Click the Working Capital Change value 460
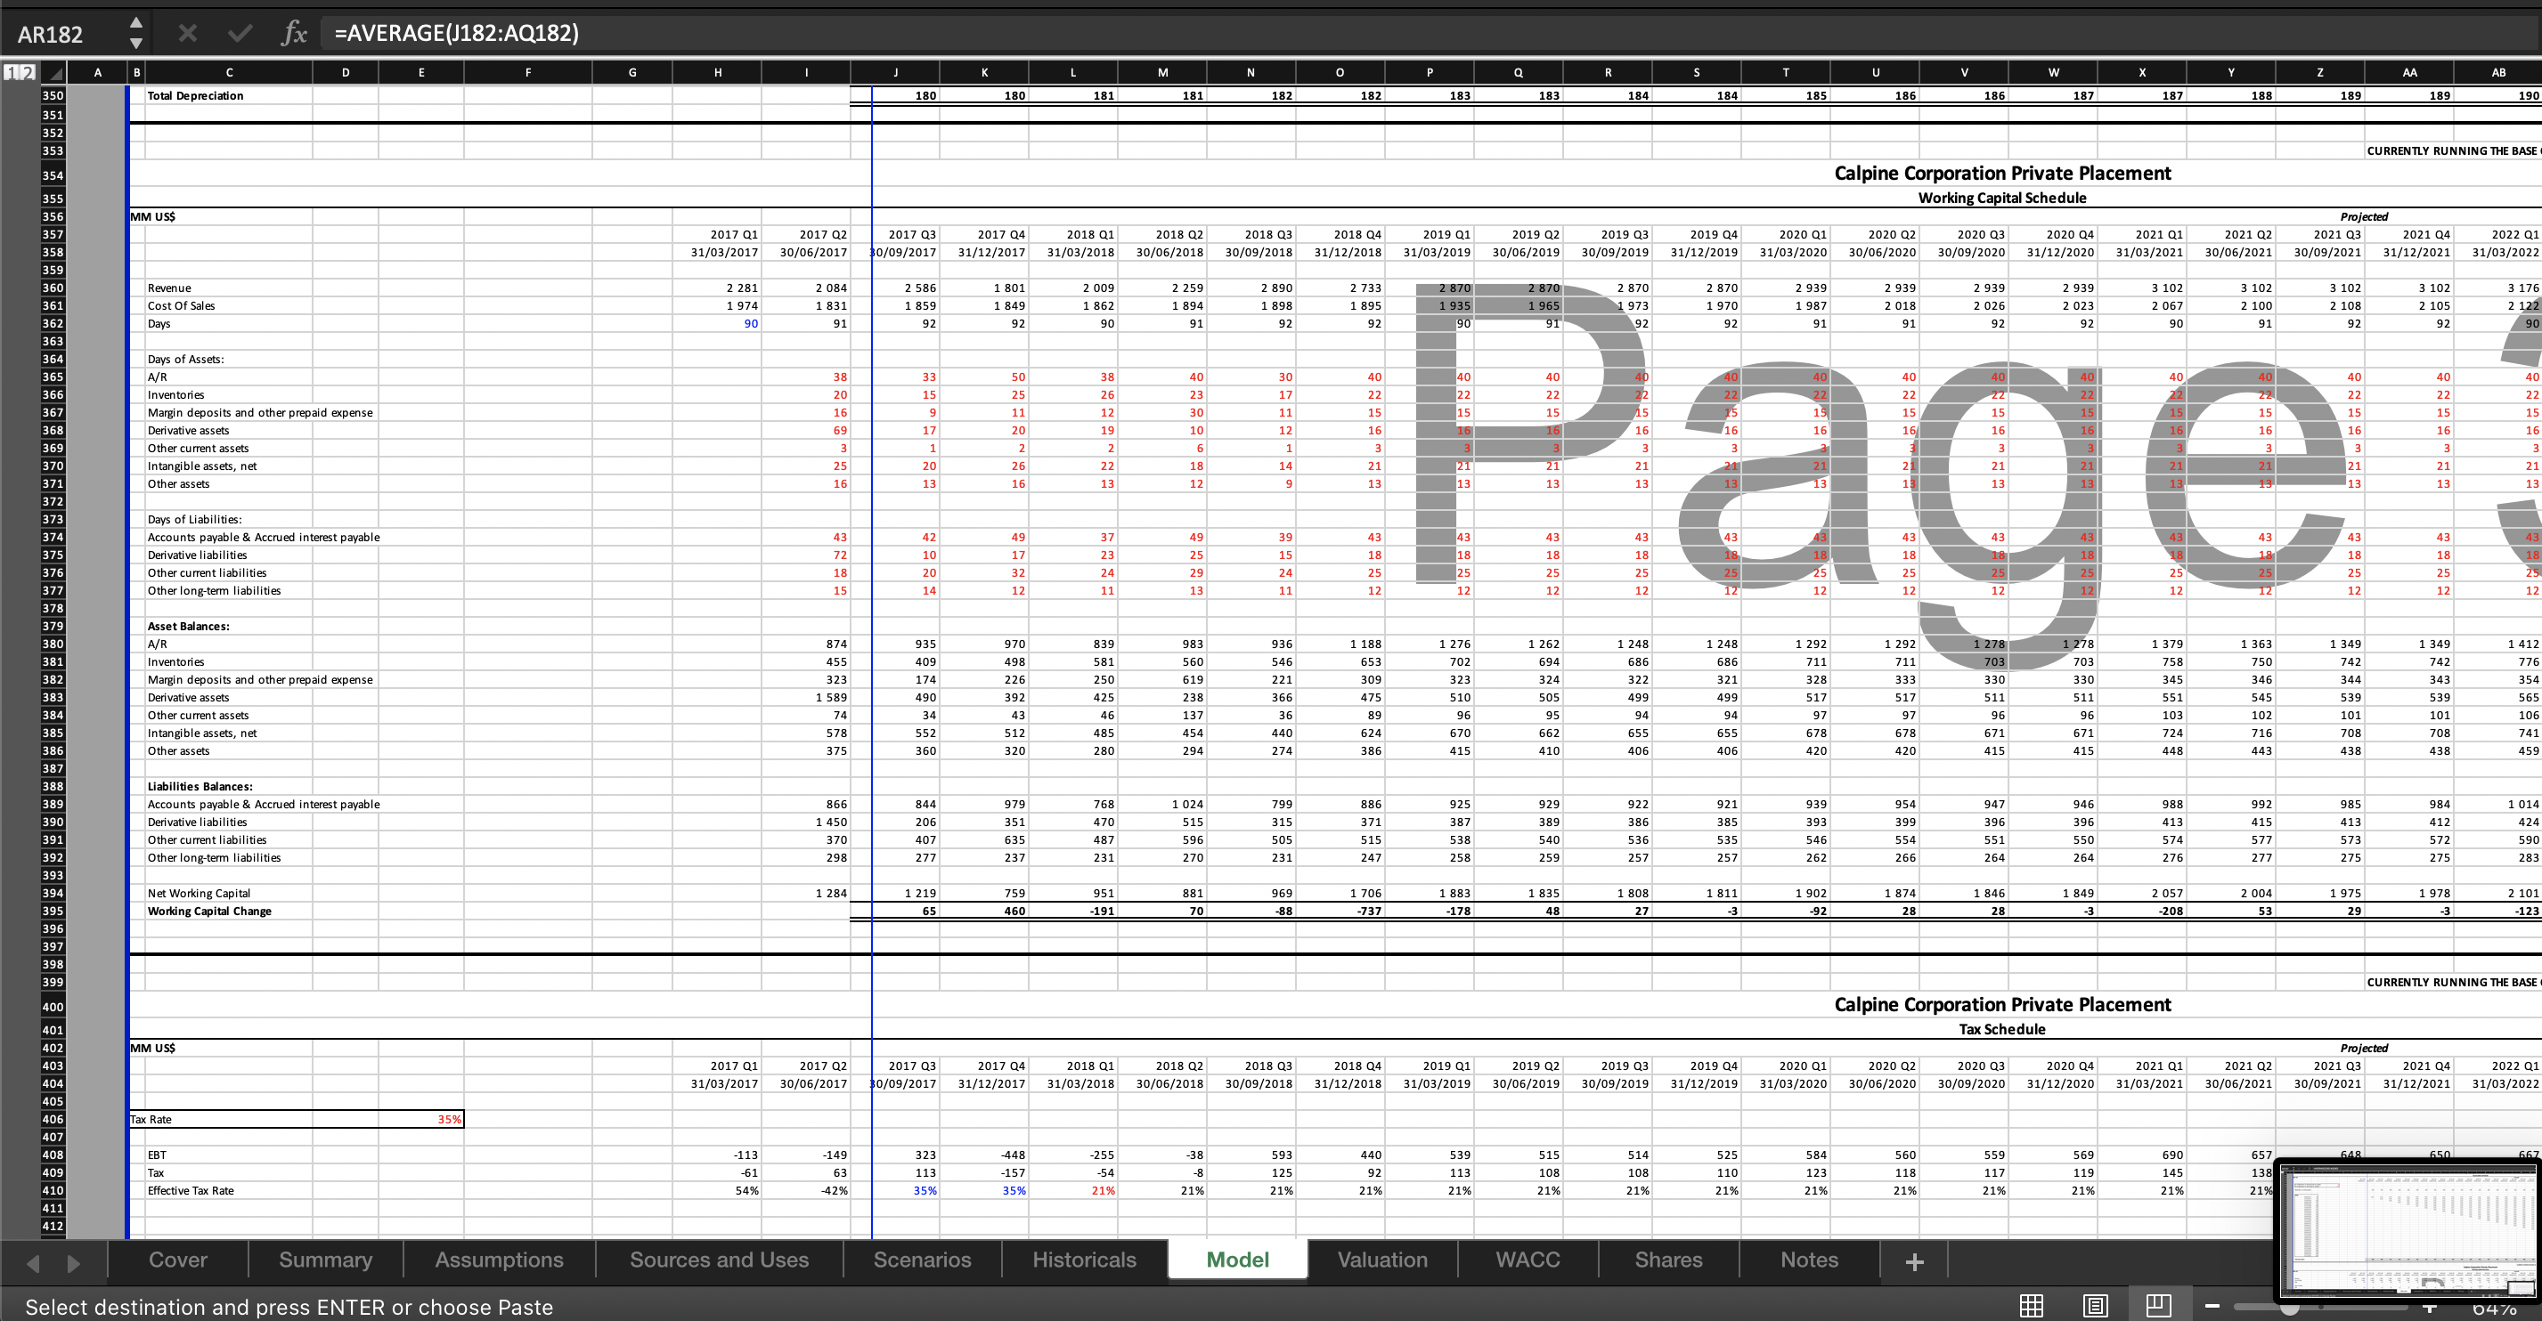2542x1321 pixels. [x=1014, y=912]
